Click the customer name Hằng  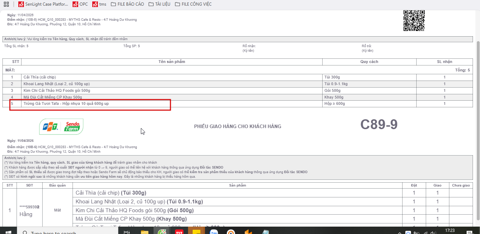coord(26,214)
